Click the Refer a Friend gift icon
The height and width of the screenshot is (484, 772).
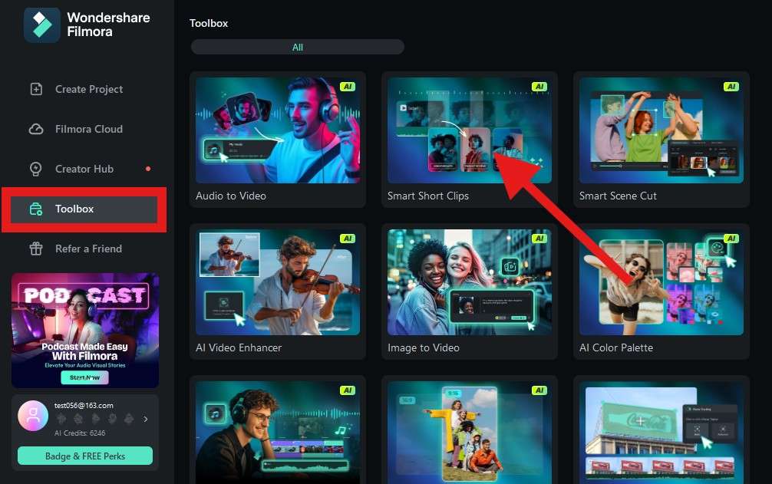pos(36,249)
